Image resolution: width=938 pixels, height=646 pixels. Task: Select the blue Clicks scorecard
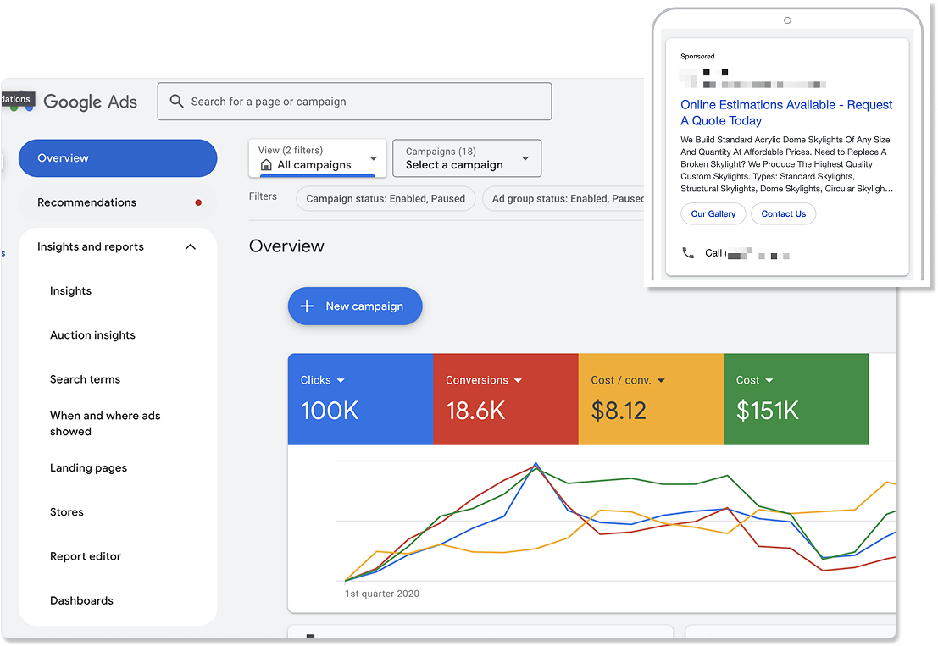tap(361, 399)
